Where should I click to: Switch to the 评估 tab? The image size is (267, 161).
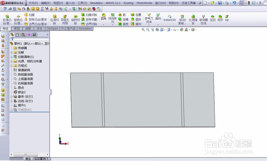(x=39, y=28)
